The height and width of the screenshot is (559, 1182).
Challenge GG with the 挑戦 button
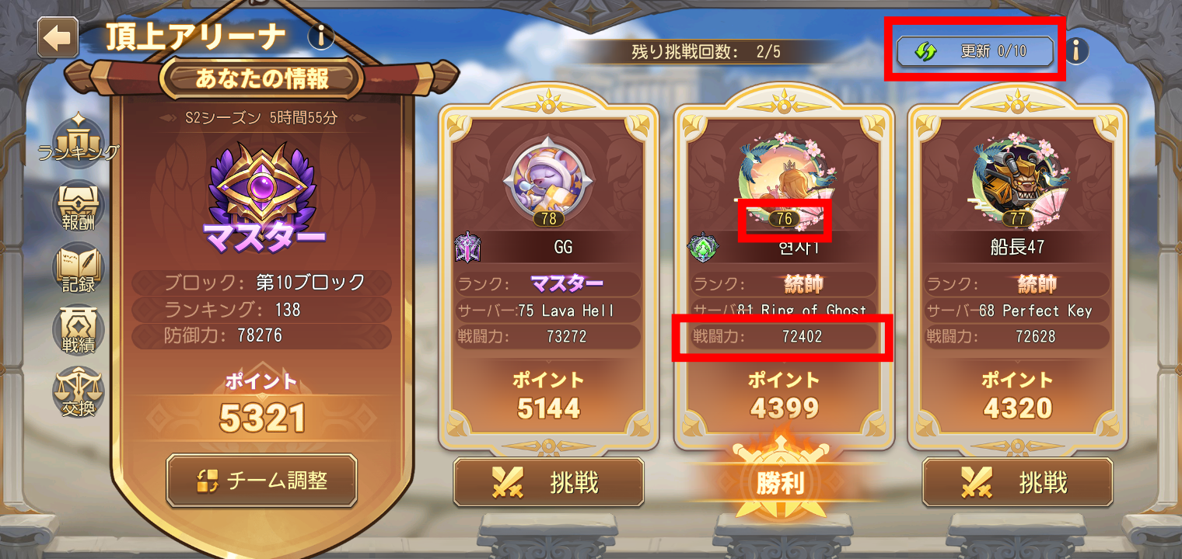tap(549, 482)
